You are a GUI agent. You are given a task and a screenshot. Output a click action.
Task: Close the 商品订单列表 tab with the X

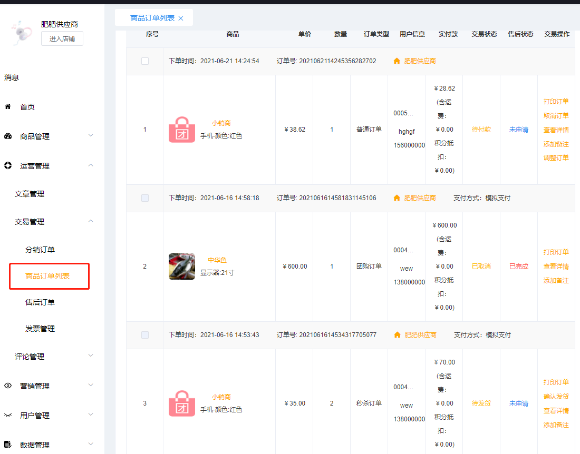pyautogui.click(x=181, y=18)
